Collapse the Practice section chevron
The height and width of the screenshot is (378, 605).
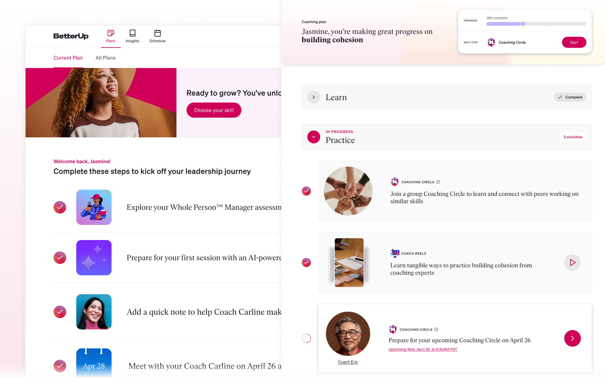pyautogui.click(x=314, y=137)
